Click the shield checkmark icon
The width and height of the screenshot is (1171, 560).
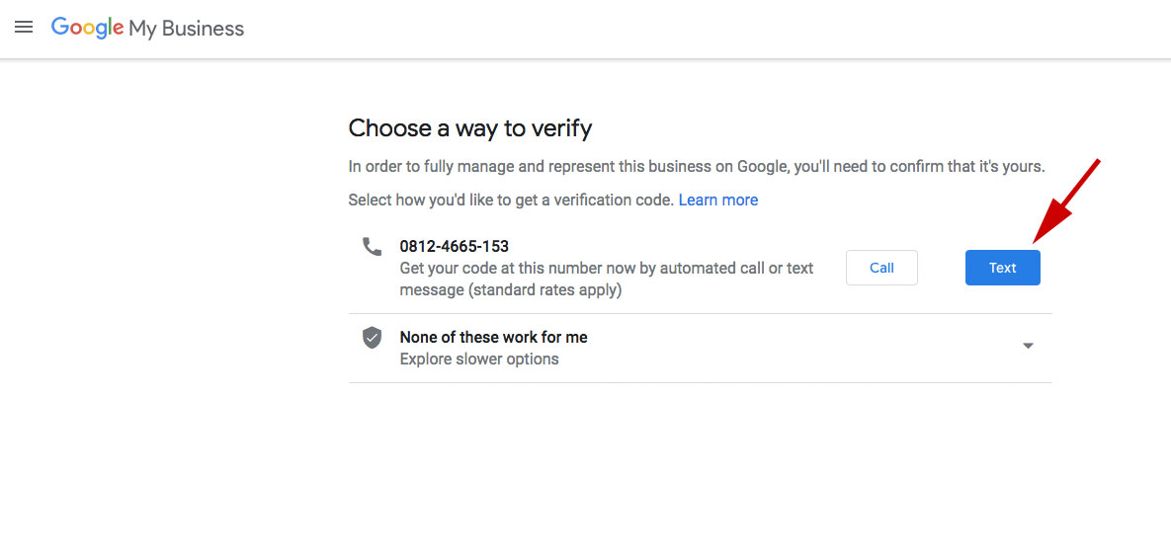point(372,338)
